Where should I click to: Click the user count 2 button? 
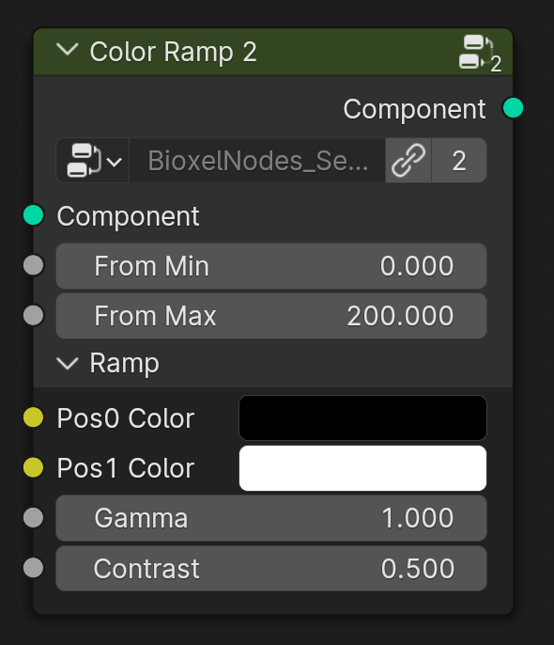459,161
